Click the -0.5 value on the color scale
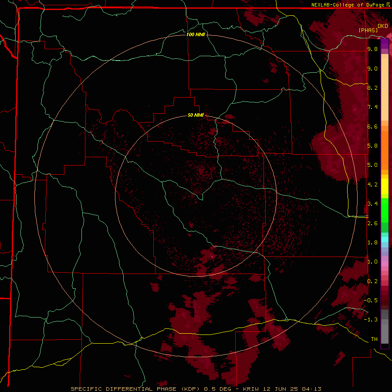The image size is (392, 392). click(x=371, y=301)
